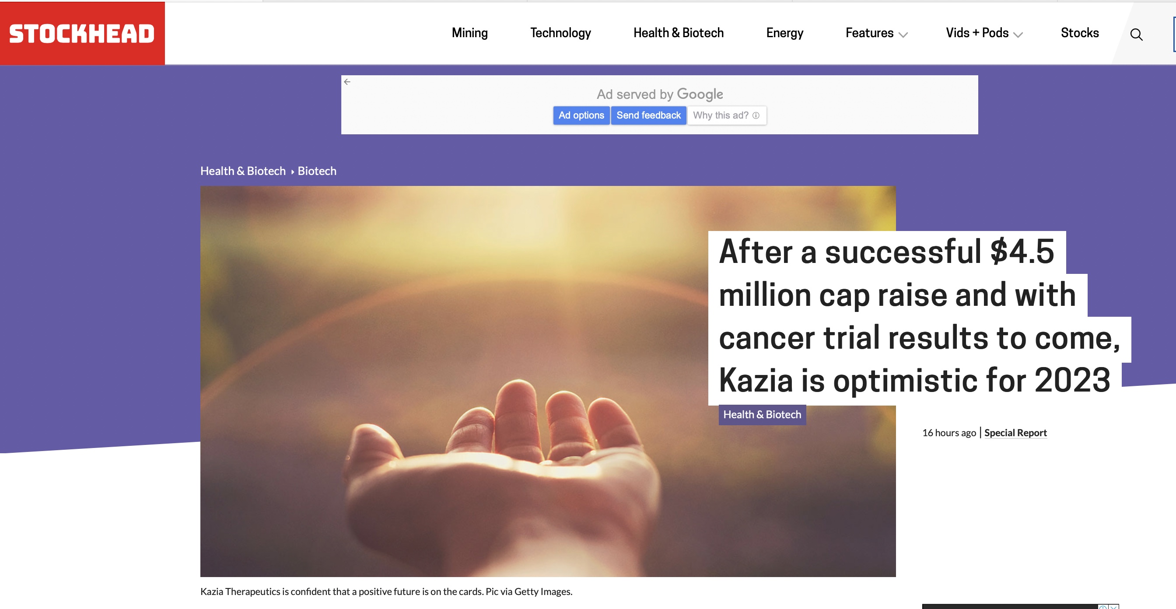Open the Special Report link

point(1015,433)
